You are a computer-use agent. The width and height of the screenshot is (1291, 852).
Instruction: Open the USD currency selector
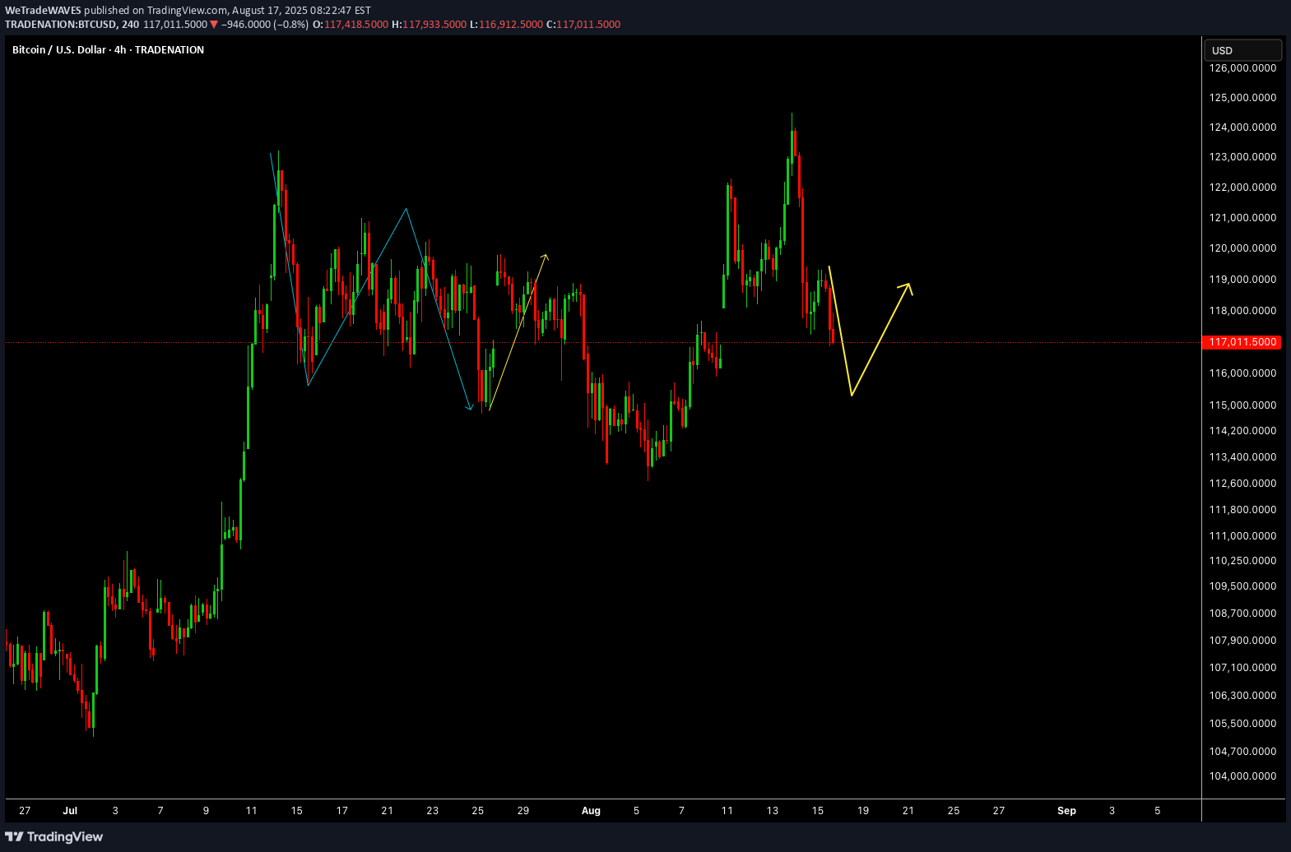[1243, 50]
